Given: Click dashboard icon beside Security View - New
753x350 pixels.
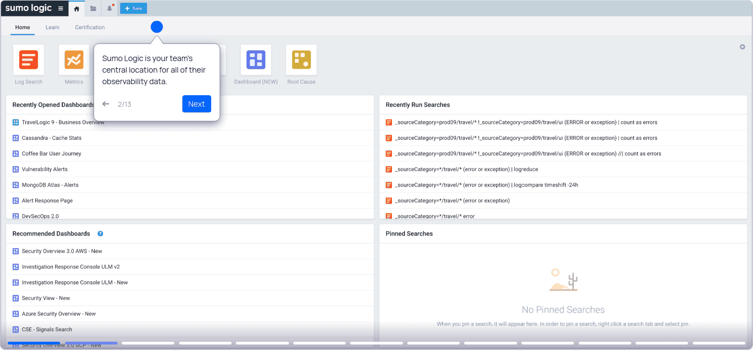Looking at the screenshot, I should pos(15,298).
